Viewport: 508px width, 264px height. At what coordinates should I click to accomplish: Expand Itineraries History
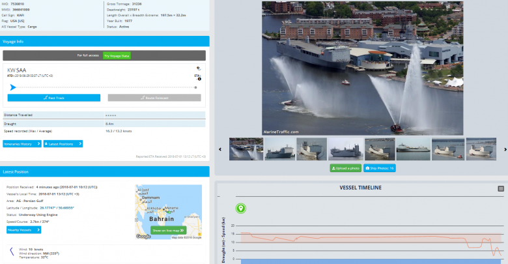point(23,143)
